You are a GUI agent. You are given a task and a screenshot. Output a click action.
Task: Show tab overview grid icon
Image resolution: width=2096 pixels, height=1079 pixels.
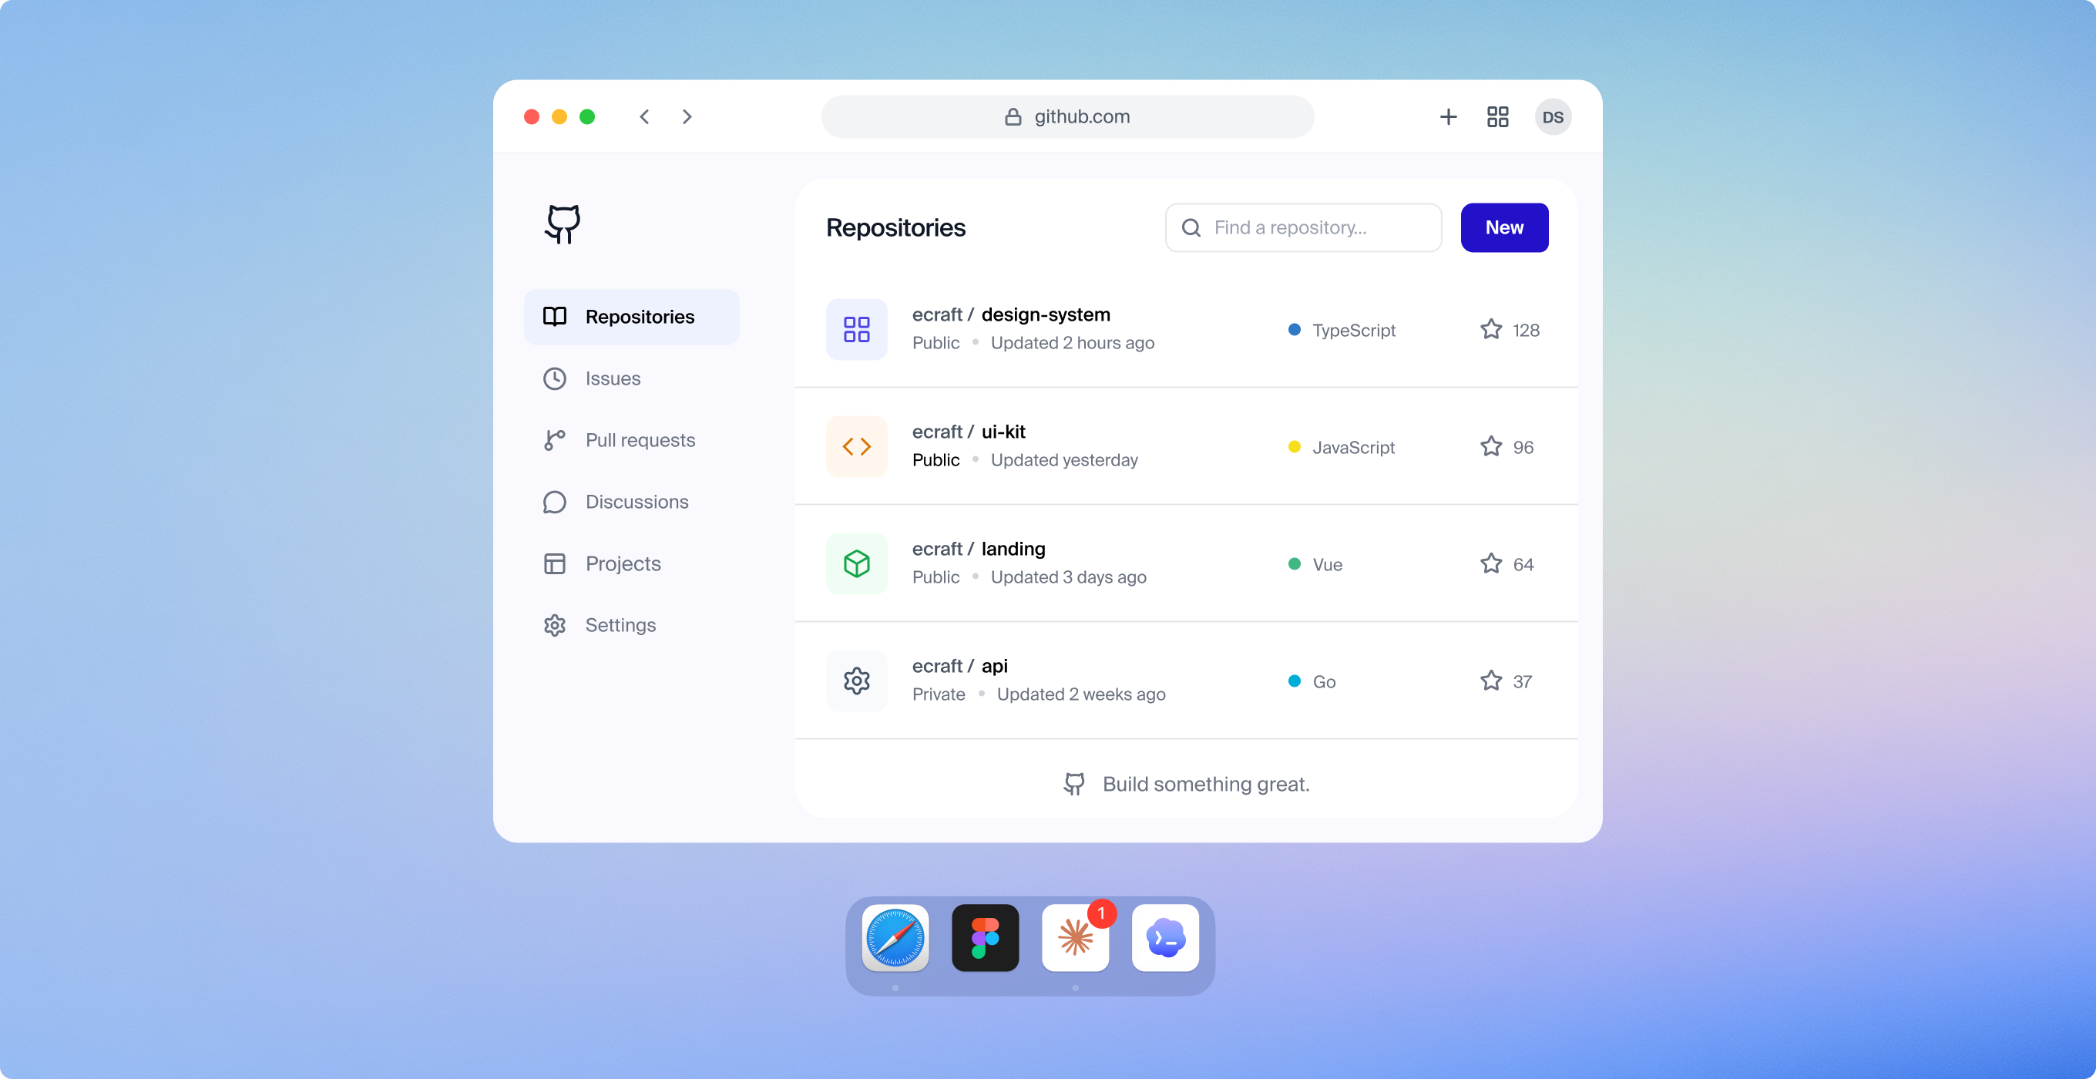click(x=1498, y=117)
